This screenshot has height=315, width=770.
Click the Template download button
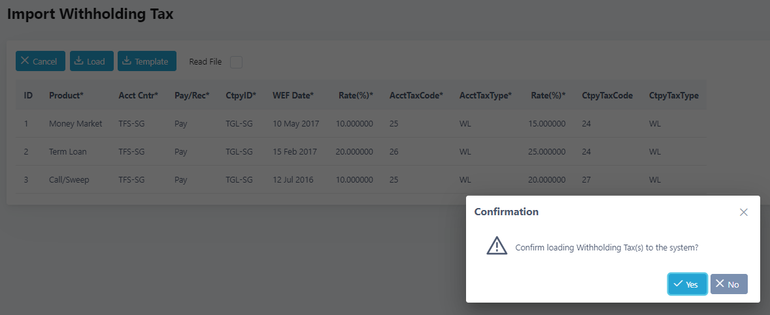point(147,61)
